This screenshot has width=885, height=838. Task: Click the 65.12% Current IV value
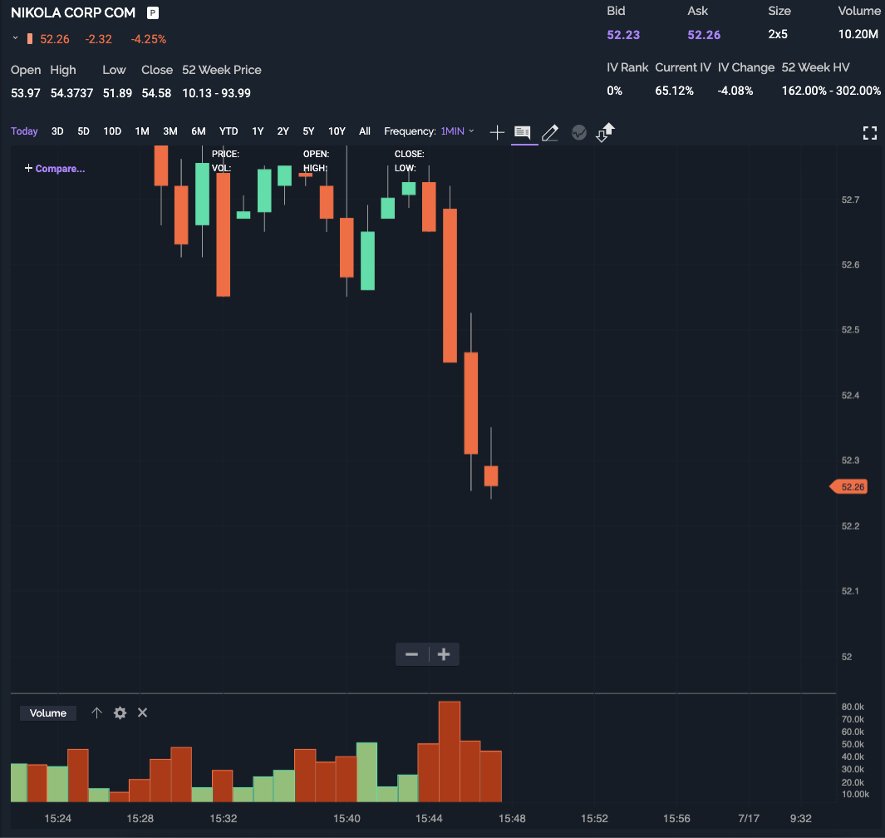pyautogui.click(x=674, y=91)
